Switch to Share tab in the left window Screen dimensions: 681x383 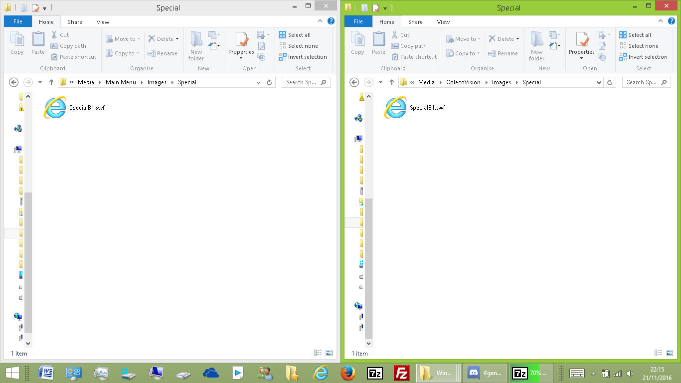tap(75, 22)
